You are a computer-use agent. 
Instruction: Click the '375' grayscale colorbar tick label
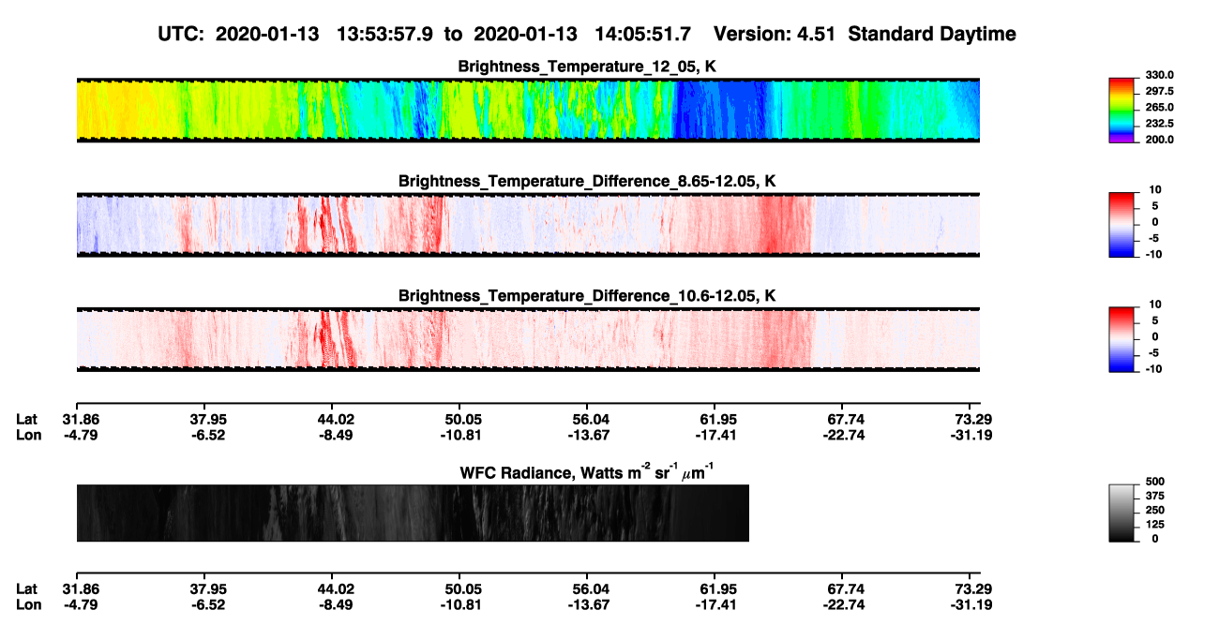1157,497
